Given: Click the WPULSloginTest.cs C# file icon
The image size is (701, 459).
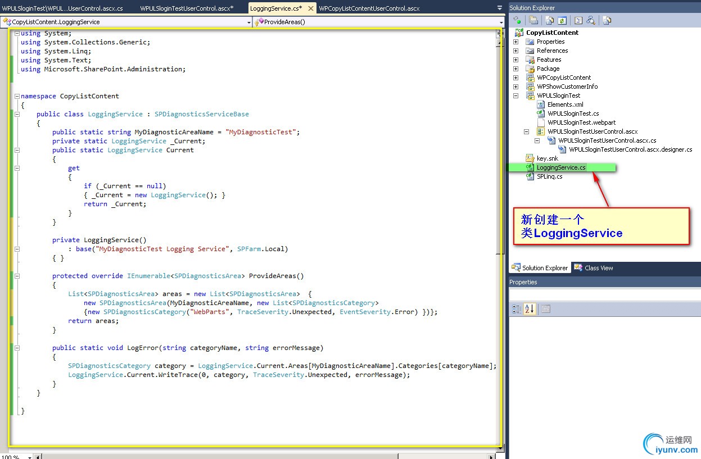Looking at the screenshot, I should pos(541,113).
